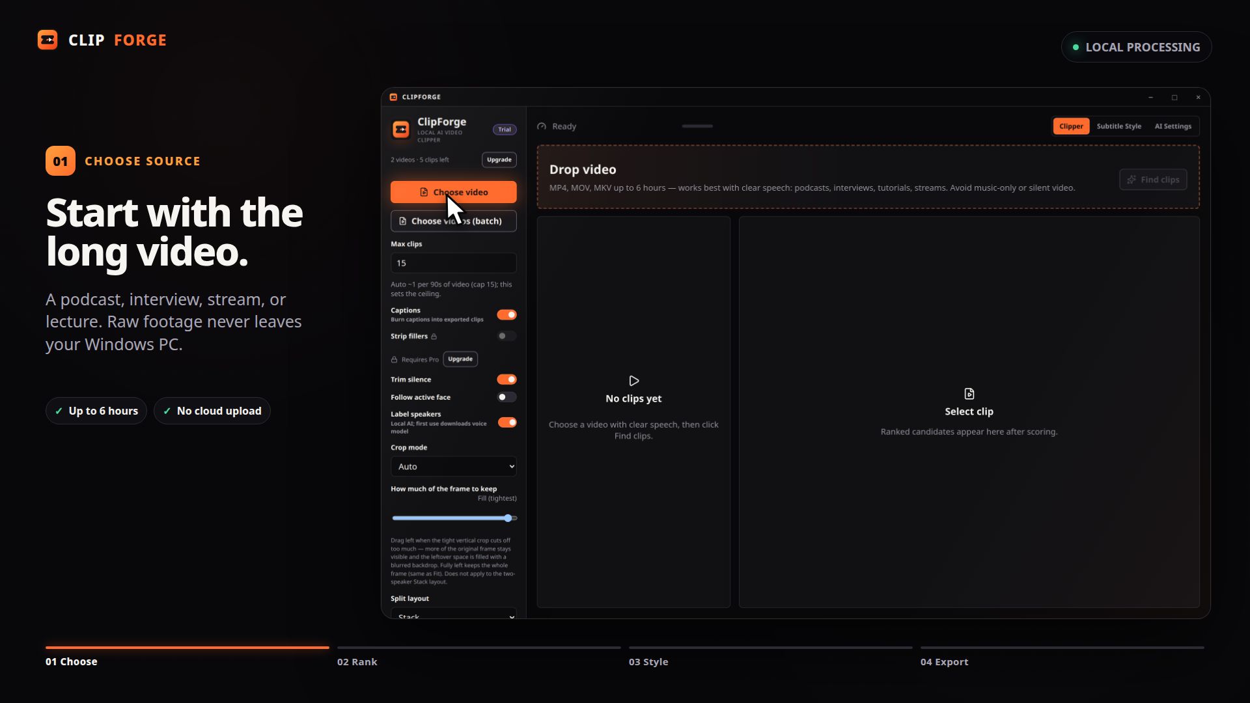Click the orange Choose video button
This screenshot has height=703, width=1250.
[x=454, y=192]
